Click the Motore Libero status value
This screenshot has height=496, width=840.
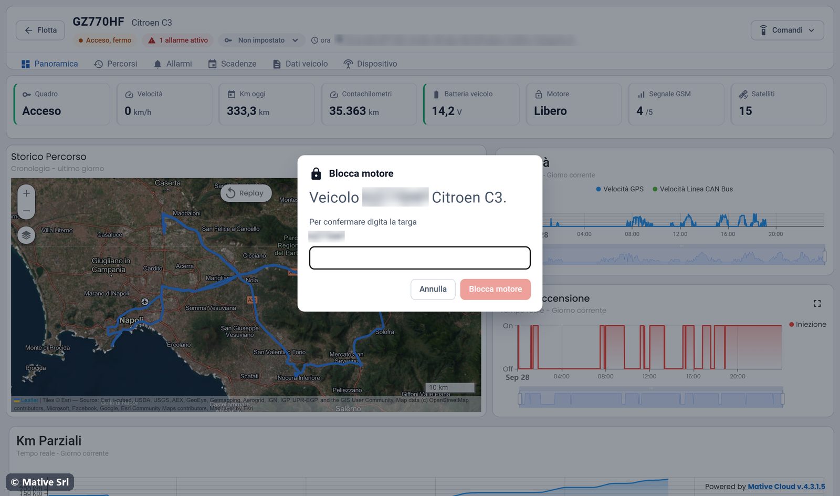pos(550,111)
